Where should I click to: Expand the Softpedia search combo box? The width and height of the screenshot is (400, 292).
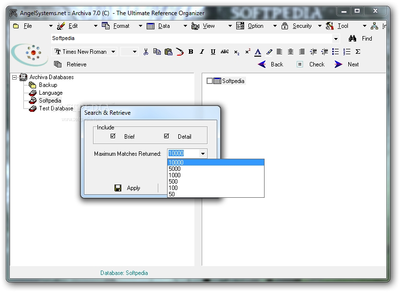pos(336,39)
